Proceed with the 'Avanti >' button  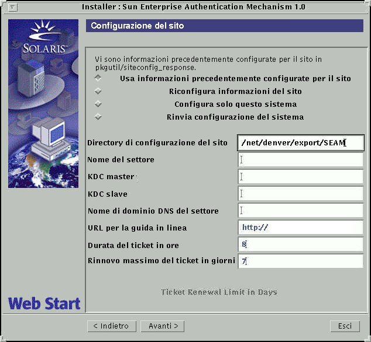(162, 326)
